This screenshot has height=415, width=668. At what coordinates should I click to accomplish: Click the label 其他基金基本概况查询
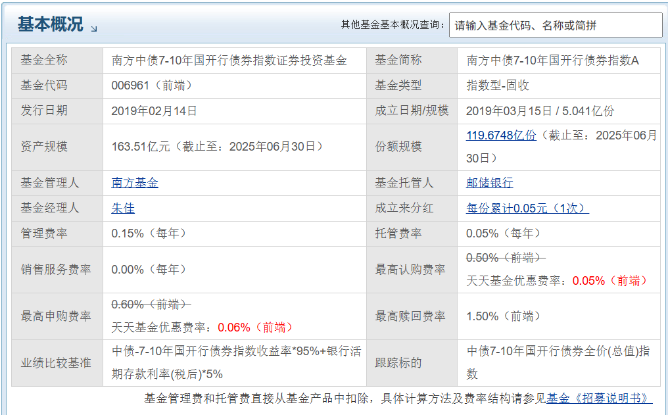(x=393, y=25)
